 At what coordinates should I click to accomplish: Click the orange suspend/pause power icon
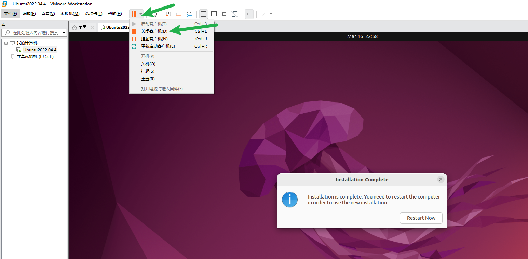[x=134, y=14]
